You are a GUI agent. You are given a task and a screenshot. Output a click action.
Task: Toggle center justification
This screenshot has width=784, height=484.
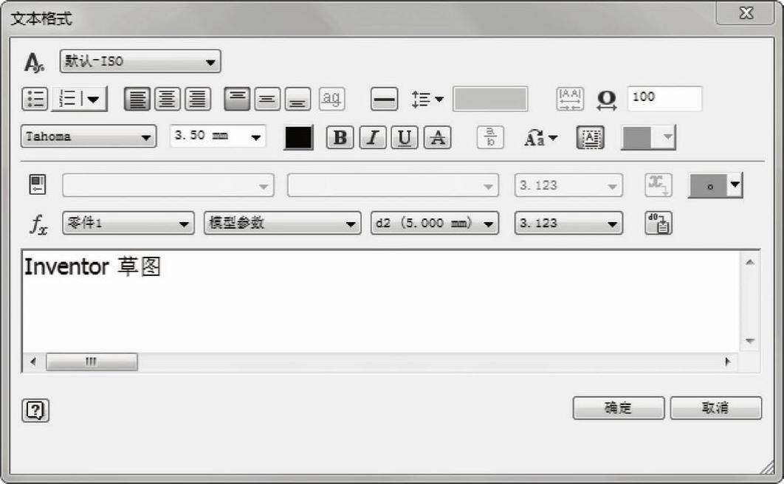point(168,98)
